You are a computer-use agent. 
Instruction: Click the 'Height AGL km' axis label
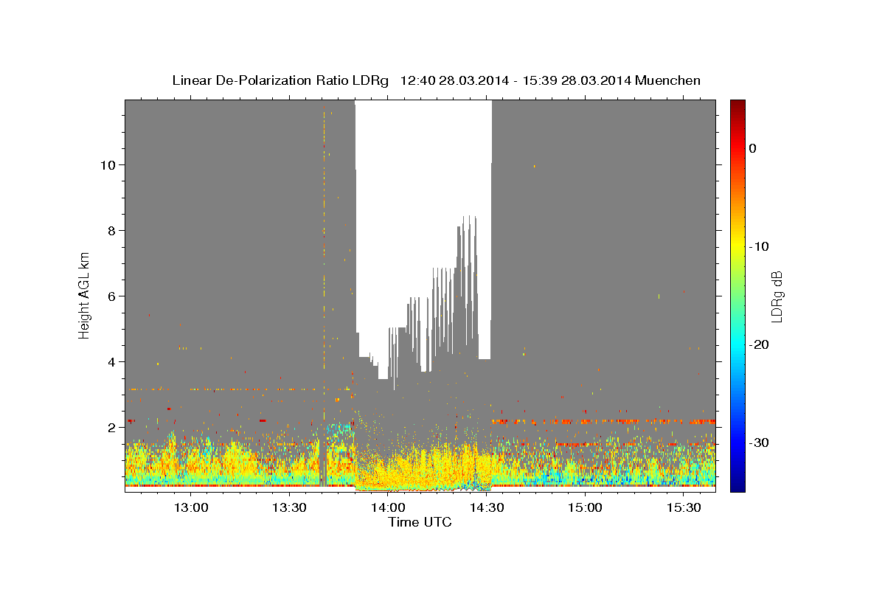point(84,295)
